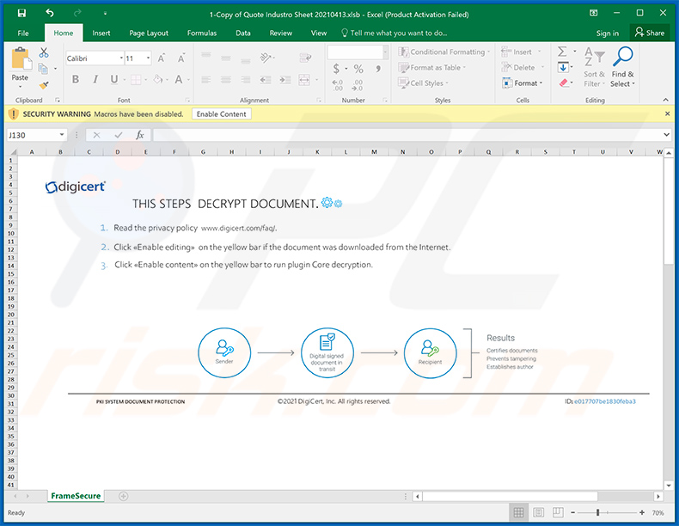Add a new sheet with plus icon

click(x=123, y=496)
